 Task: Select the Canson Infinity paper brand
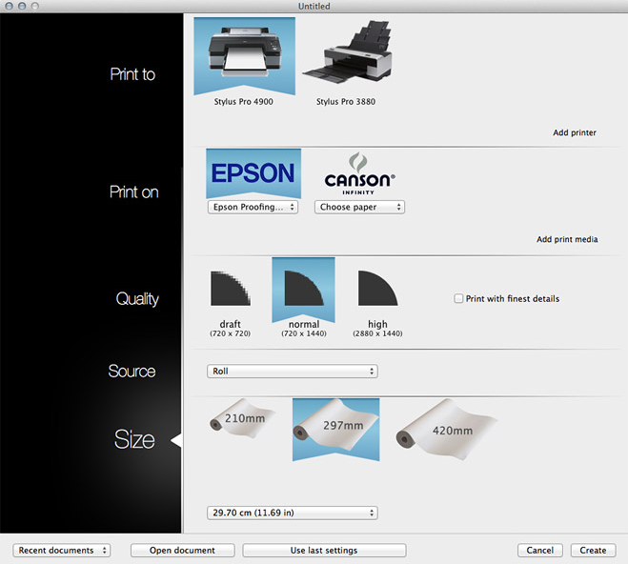pyautogui.click(x=359, y=175)
